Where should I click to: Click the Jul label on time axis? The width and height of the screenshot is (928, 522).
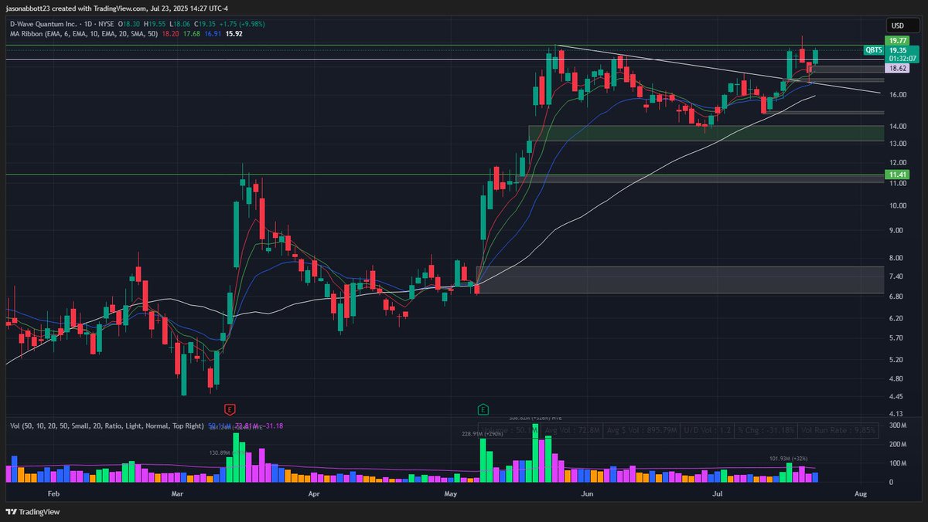[x=718, y=492]
